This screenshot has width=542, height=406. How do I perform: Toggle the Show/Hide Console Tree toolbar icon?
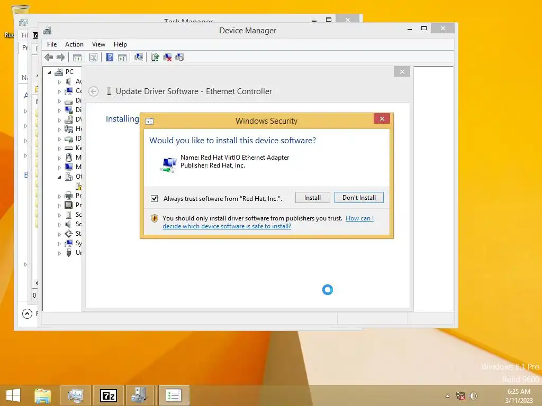coord(77,57)
